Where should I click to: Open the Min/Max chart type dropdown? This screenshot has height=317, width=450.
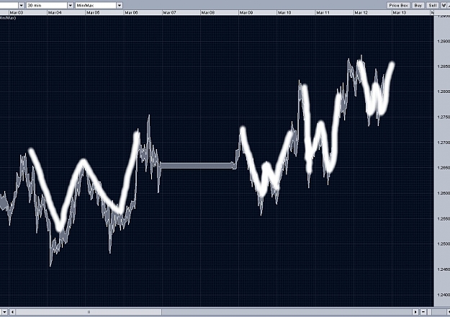pyautogui.click(x=120, y=6)
